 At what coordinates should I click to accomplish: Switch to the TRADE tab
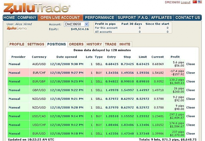111,44
